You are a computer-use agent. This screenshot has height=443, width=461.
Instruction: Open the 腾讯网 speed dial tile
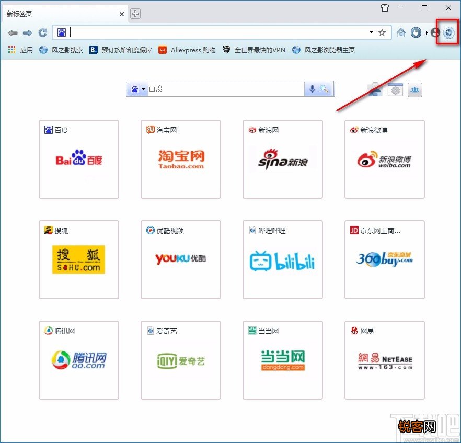(79, 360)
